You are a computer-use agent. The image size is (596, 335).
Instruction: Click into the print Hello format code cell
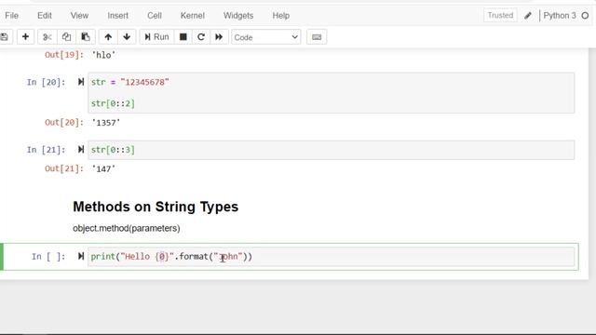[x=331, y=257]
